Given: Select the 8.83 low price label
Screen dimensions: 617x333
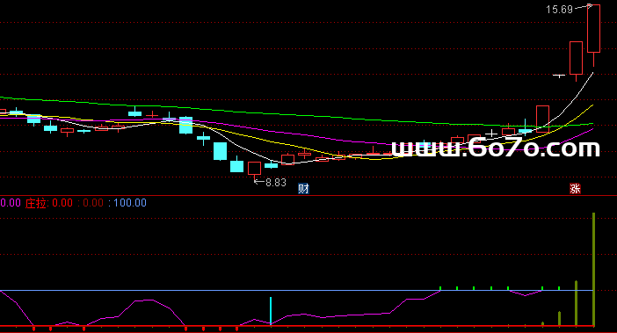Looking at the screenshot, I should click(276, 183).
